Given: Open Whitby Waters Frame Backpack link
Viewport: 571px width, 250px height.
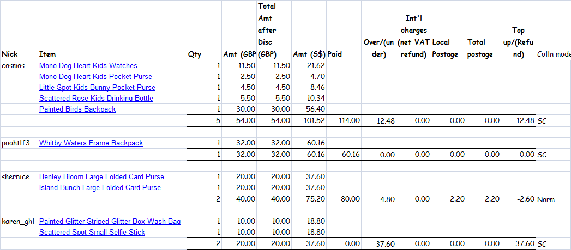Looking at the screenshot, I should click(x=91, y=143).
